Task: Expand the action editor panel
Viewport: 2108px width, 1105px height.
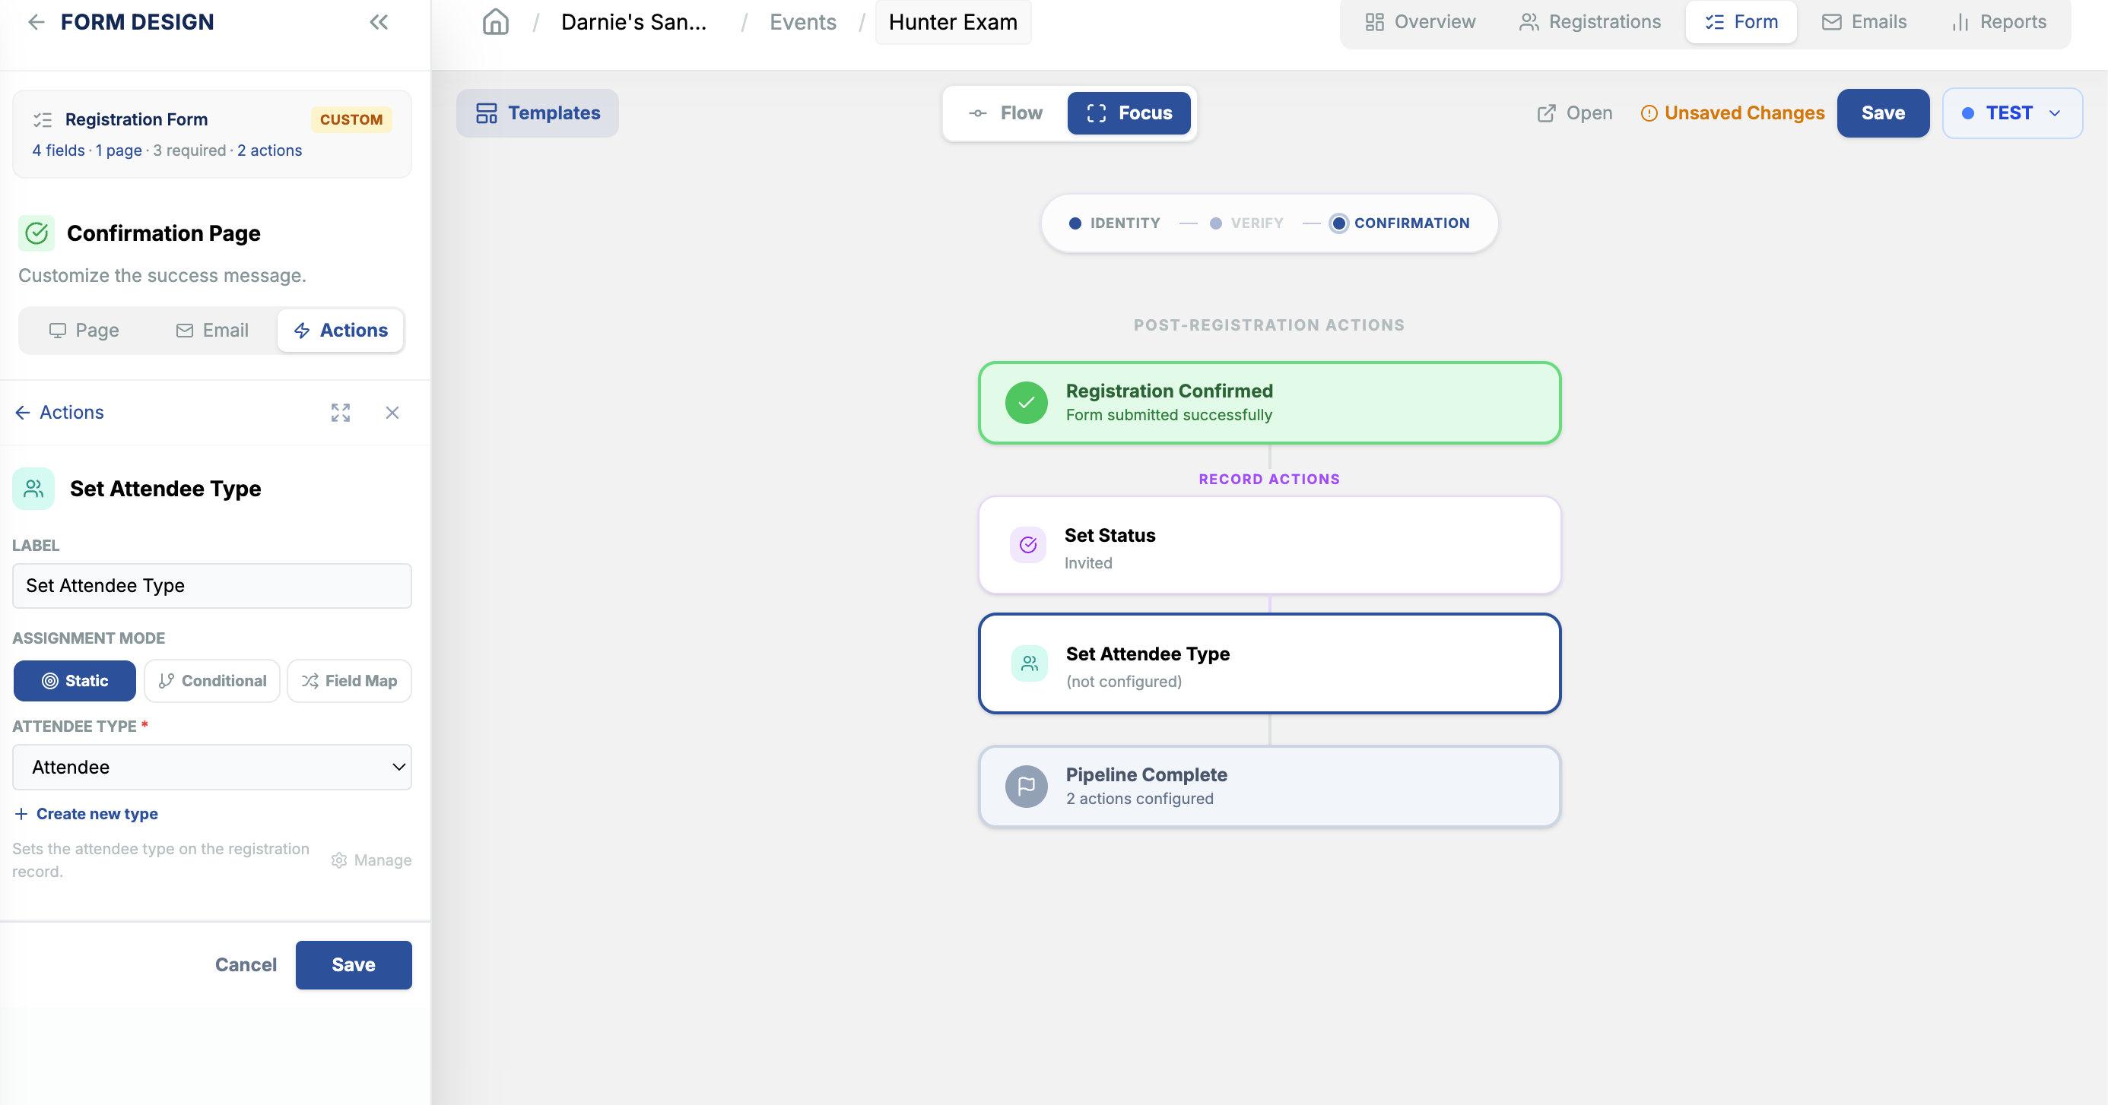Action: tap(341, 412)
